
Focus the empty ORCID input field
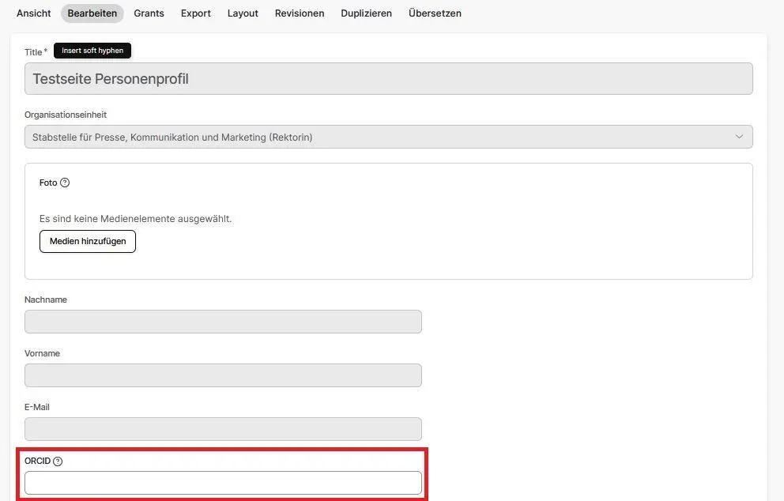[223, 483]
